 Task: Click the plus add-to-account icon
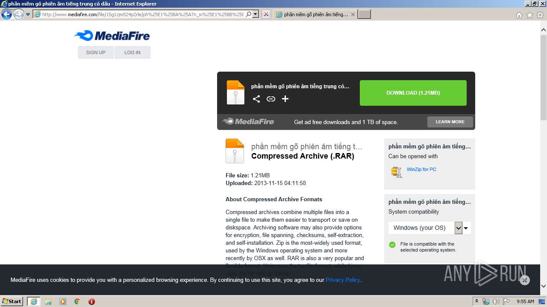click(x=285, y=99)
